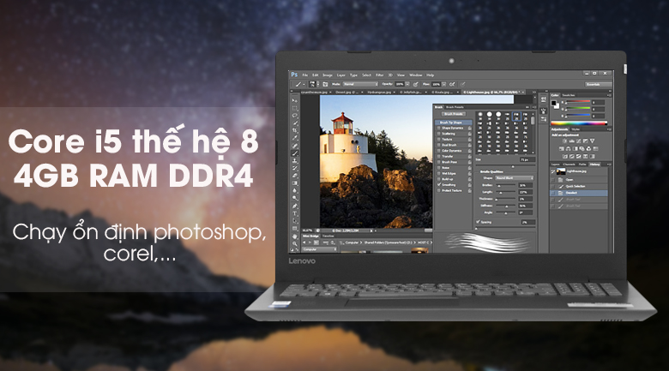Enable the Scattering checkbox
Viewport: 669px width, 371px height.
438,134
